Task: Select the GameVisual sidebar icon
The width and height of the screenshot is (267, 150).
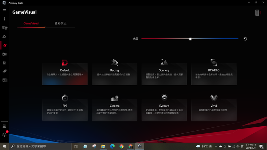Action: point(4,45)
